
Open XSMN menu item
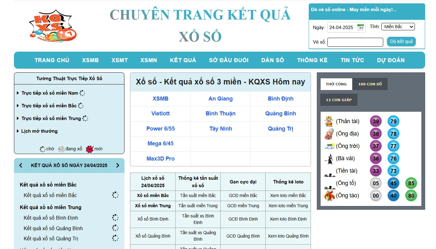click(x=149, y=60)
